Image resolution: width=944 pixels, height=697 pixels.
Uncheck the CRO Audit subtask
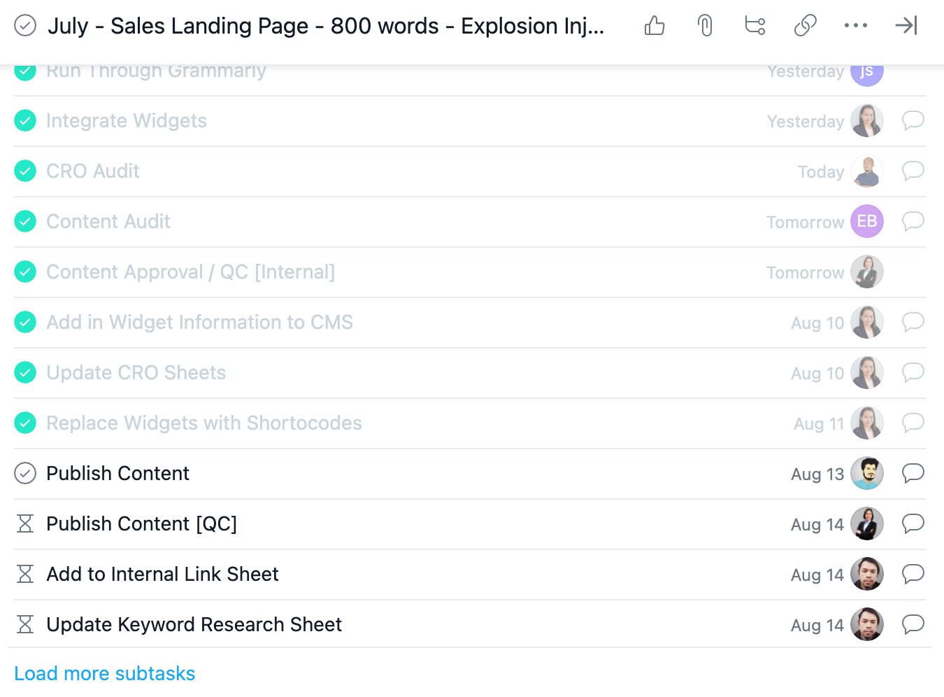point(25,171)
